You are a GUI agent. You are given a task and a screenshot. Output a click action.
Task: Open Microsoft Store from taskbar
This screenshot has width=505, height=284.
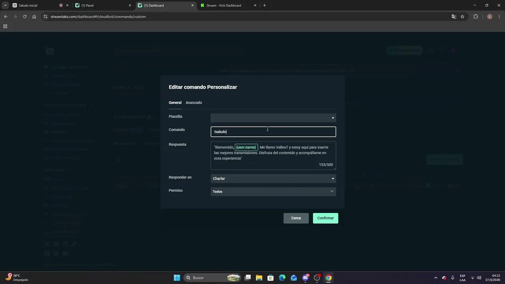click(270, 278)
